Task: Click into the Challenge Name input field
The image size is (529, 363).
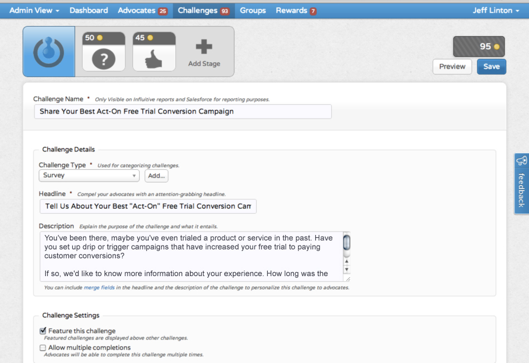Action: pyautogui.click(x=183, y=111)
